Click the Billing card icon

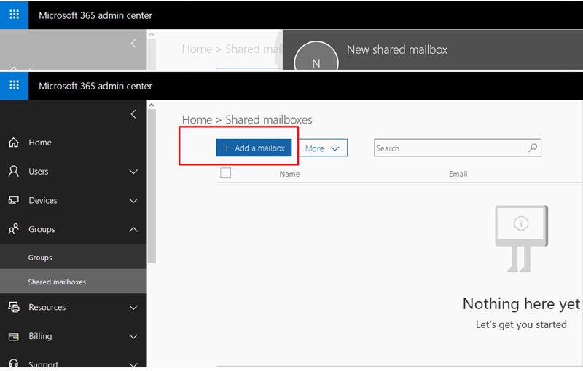coord(13,336)
